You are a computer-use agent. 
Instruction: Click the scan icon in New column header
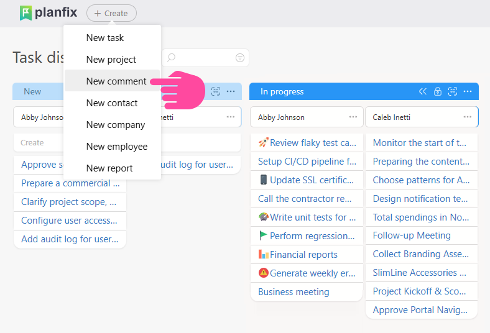[216, 91]
